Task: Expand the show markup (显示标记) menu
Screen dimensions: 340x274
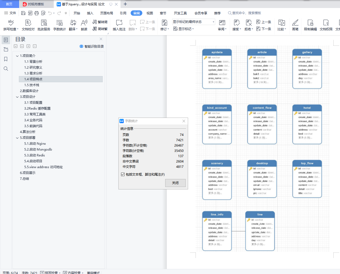Action: pyautogui.click(x=184, y=29)
